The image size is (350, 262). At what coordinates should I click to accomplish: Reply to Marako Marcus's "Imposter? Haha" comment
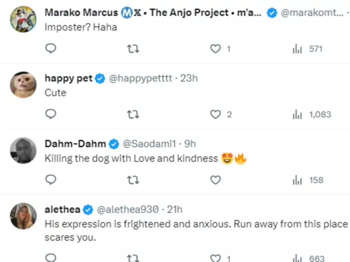50,49
